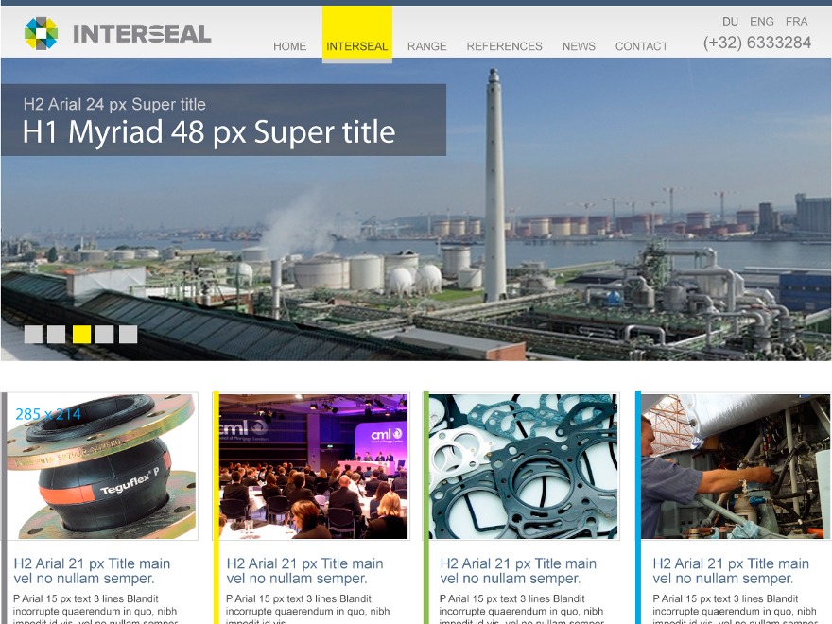Open the mechanic repairing engine thumbnail
832x624 pixels.
tap(736, 466)
